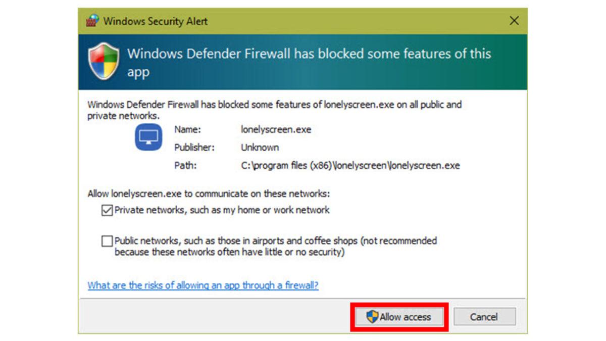Enable the Public networks checkbox

point(107,241)
